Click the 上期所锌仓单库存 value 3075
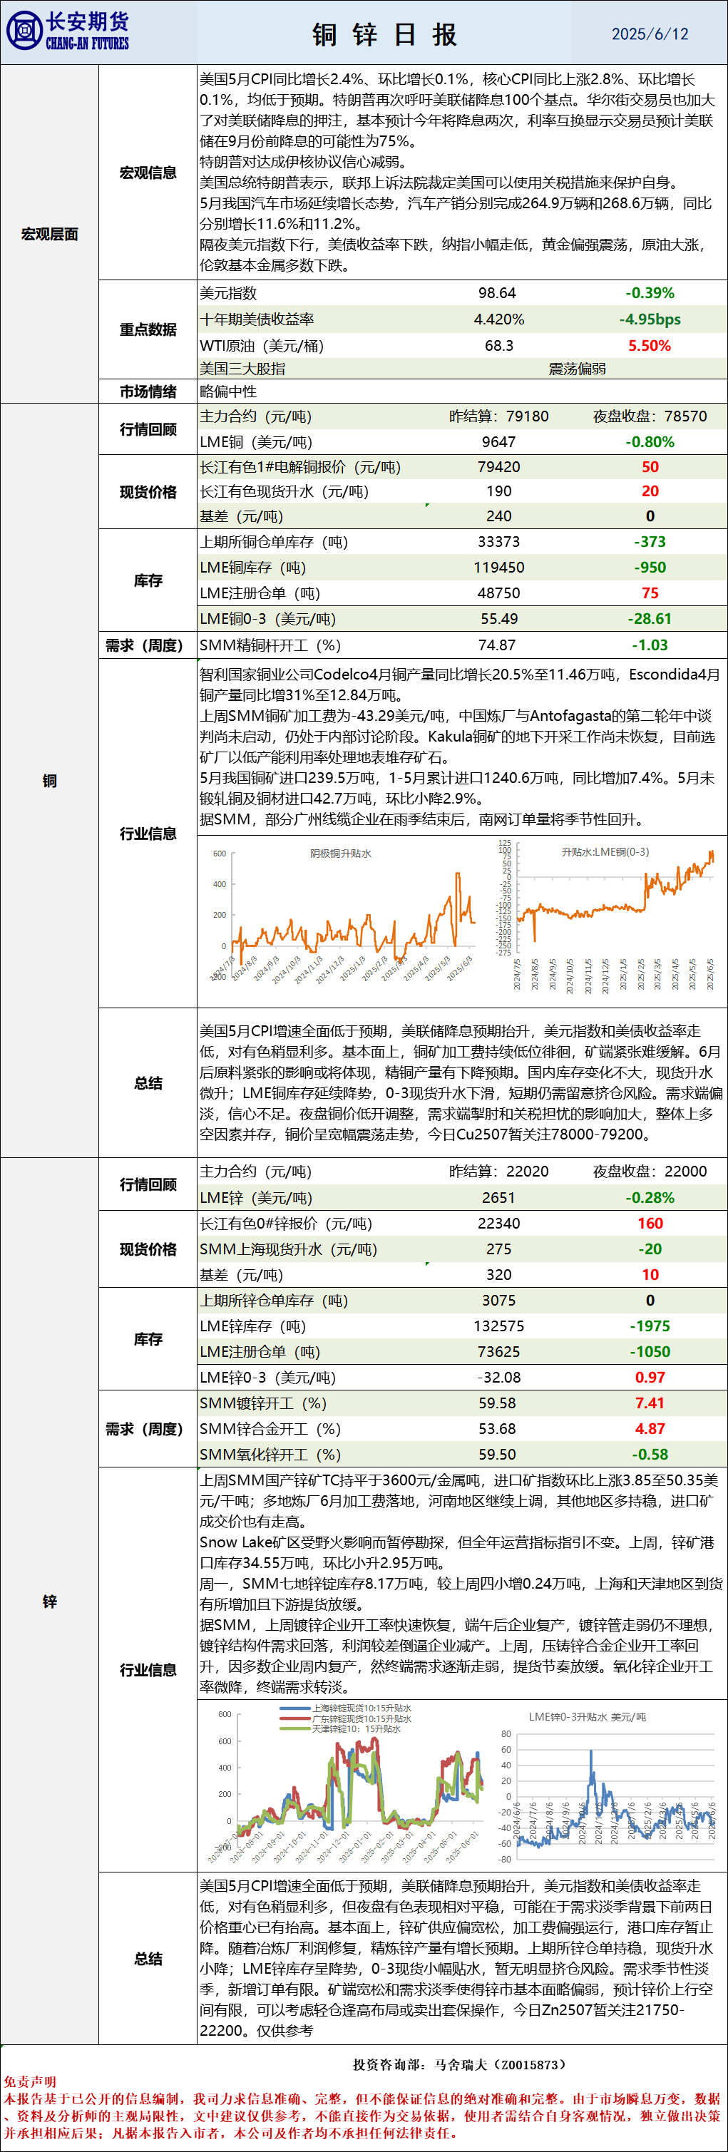The height and width of the screenshot is (2152, 728). [499, 1301]
